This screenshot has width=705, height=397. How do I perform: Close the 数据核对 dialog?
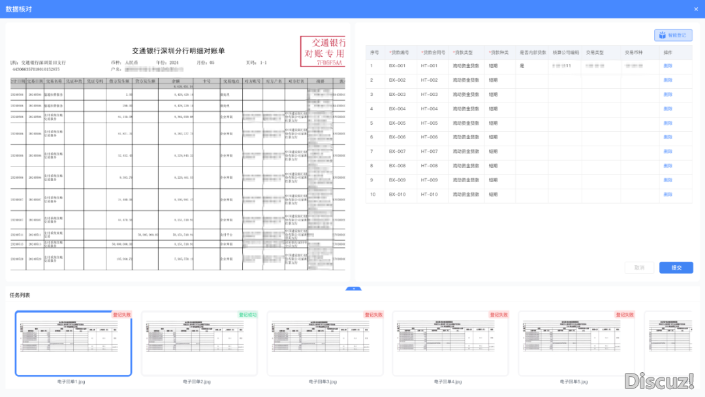point(696,9)
